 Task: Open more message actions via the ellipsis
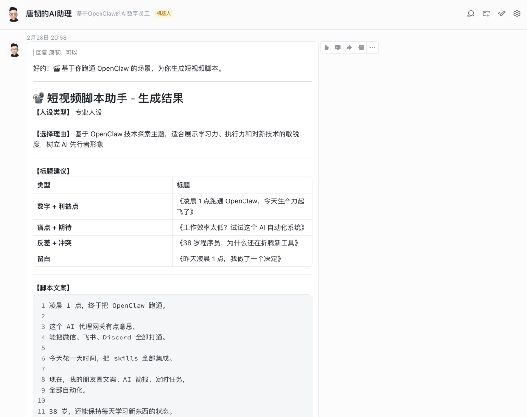click(x=372, y=47)
